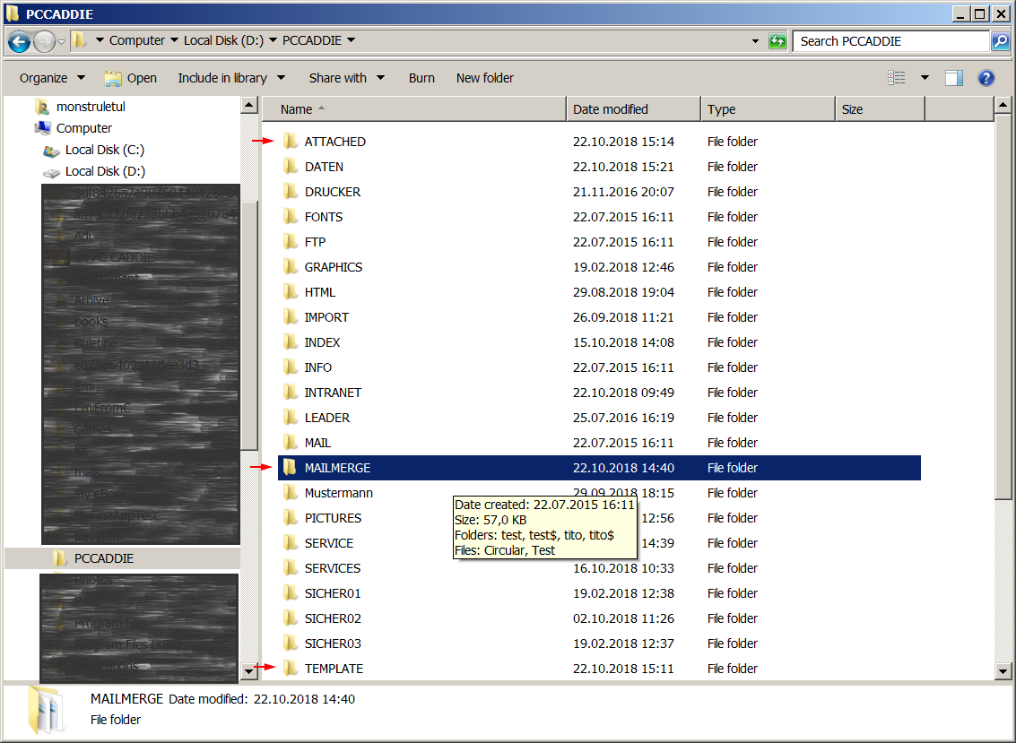Select Local Disk (D:) in navigation tree
Image resolution: width=1016 pixels, height=743 pixels.
[x=104, y=171]
